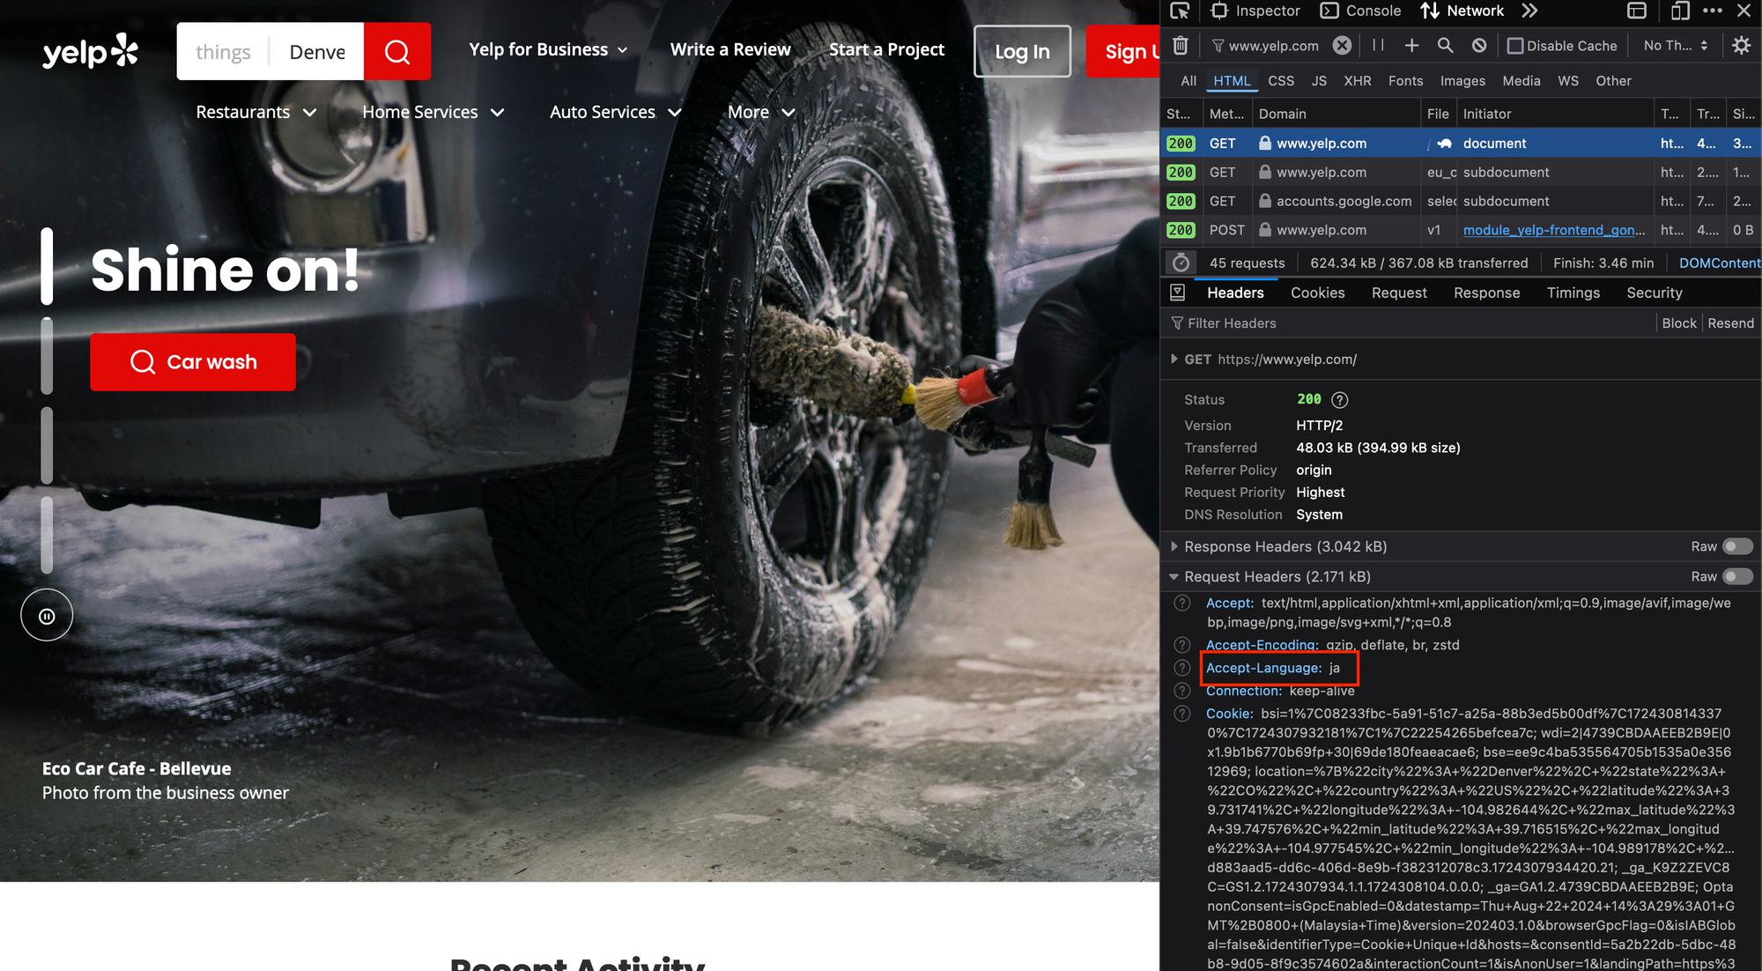Select the XHR filter tab
This screenshot has width=1762, height=971.
coord(1357,81)
